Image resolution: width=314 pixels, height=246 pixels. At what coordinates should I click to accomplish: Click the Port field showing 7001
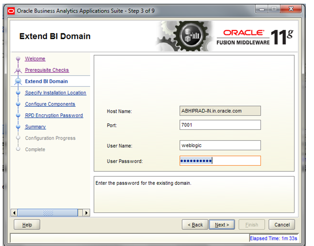(220, 125)
